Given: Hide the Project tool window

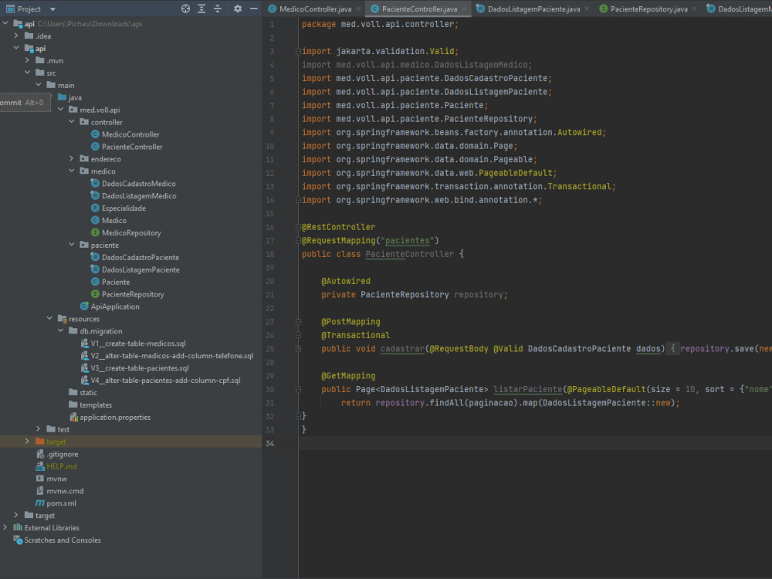Looking at the screenshot, I should tap(253, 8).
